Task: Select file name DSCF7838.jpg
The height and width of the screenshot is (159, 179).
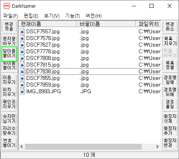Action: (43, 72)
